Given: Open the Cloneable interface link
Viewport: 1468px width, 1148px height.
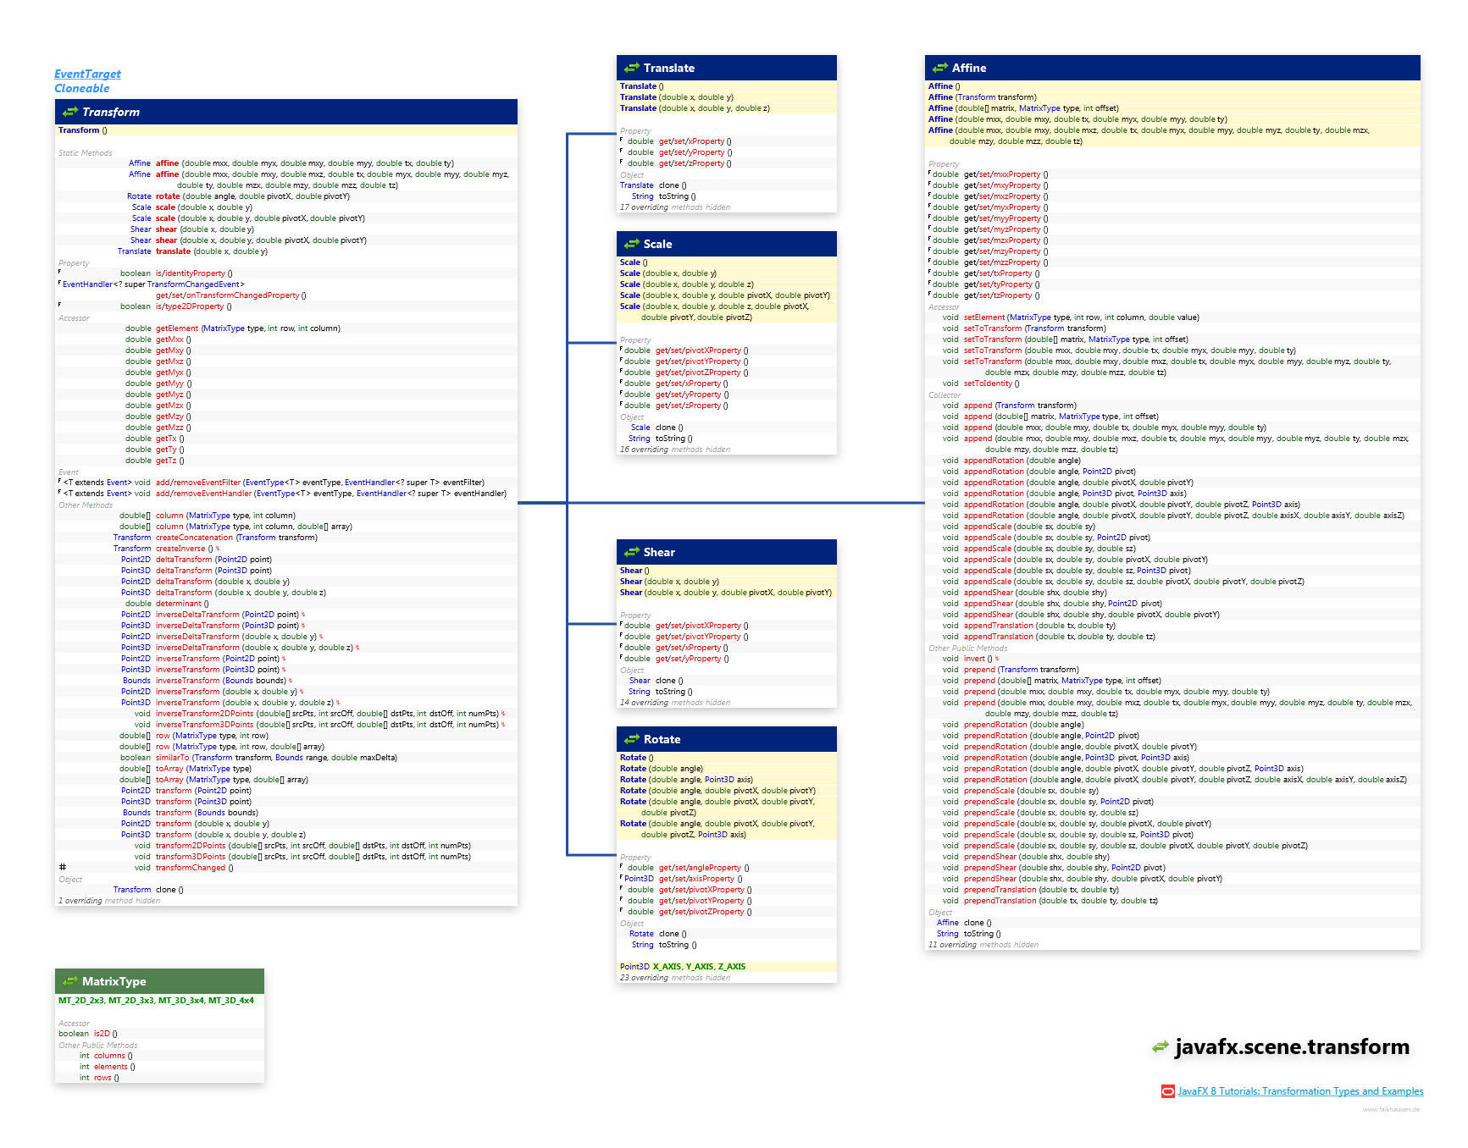Looking at the screenshot, I should pyautogui.click(x=82, y=88).
